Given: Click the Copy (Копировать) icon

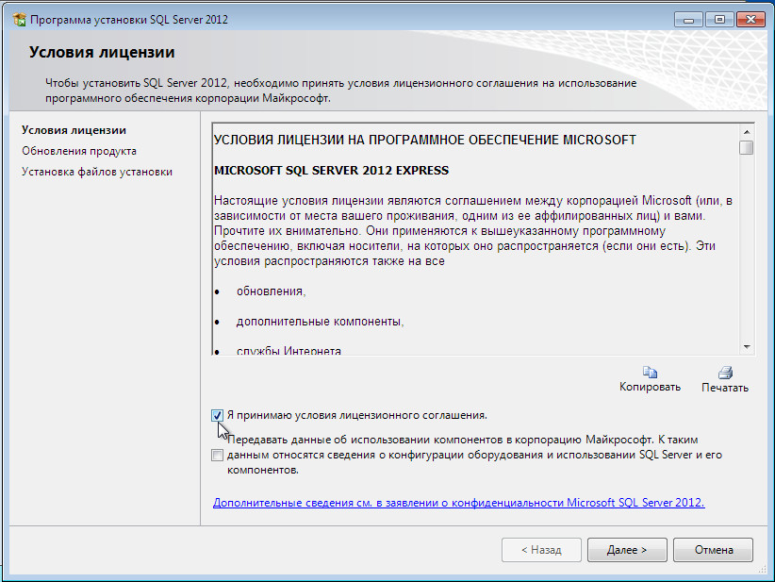Looking at the screenshot, I should pyautogui.click(x=650, y=372).
